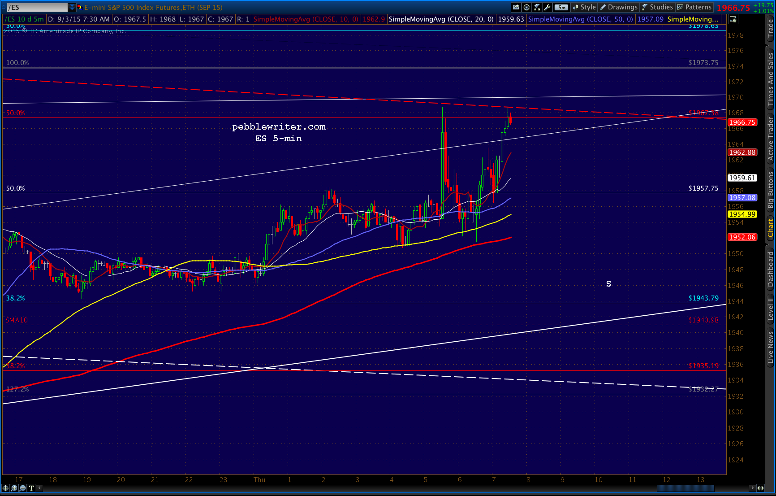Open the Style dropdown menu
776x496 pixels.
[x=584, y=7]
